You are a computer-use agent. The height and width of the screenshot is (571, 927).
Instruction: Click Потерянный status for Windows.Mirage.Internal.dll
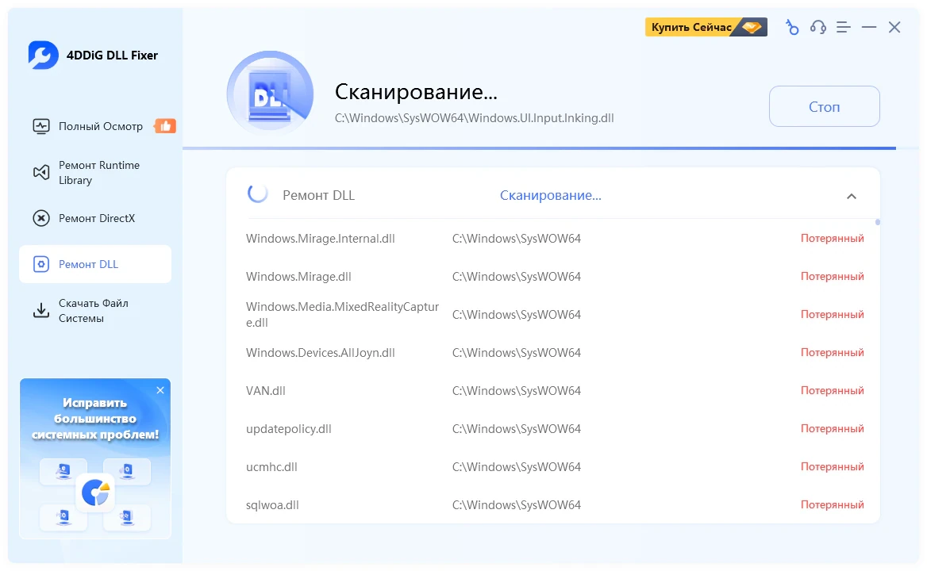click(x=833, y=238)
